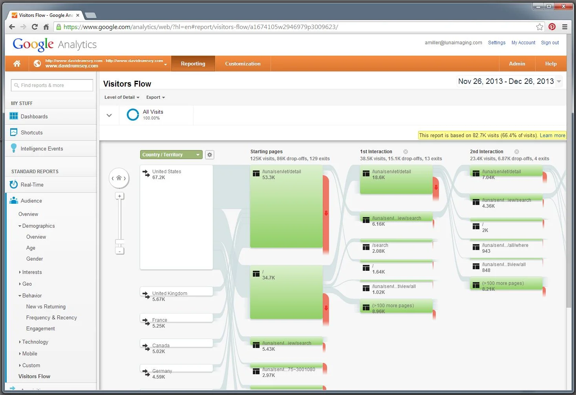Collapse the Demographics tree section
Viewport: 576px width, 395px height.
pos(20,226)
